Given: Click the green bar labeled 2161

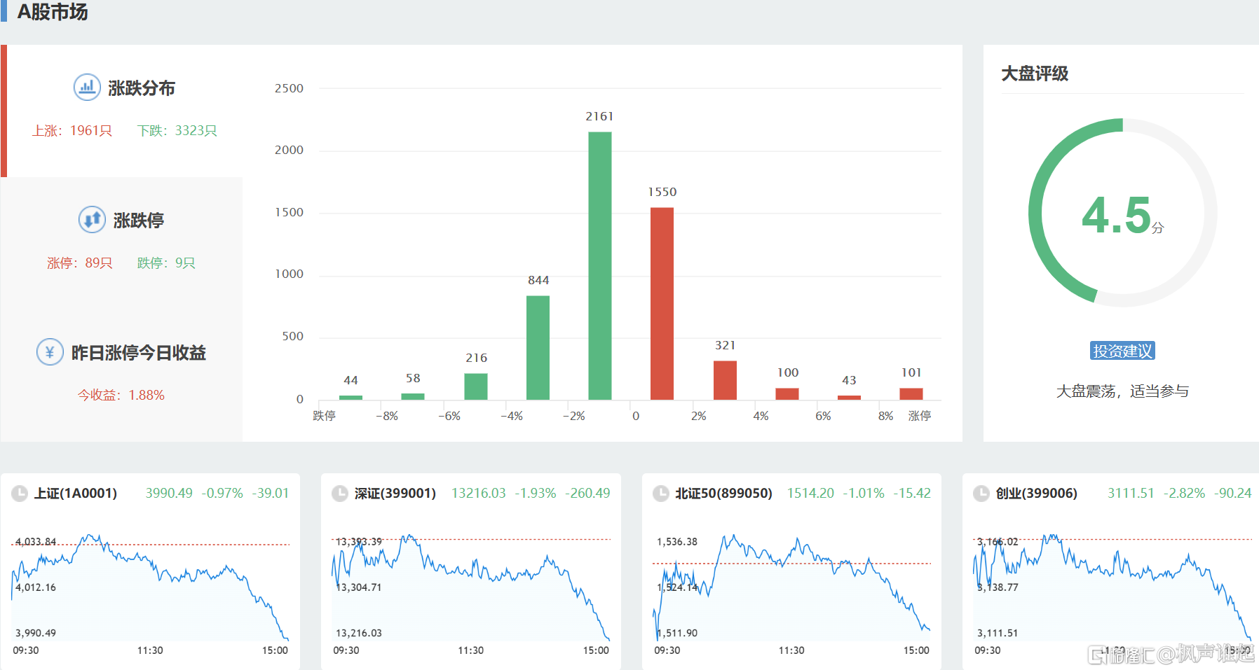Looking at the screenshot, I should pyautogui.click(x=599, y=266).
